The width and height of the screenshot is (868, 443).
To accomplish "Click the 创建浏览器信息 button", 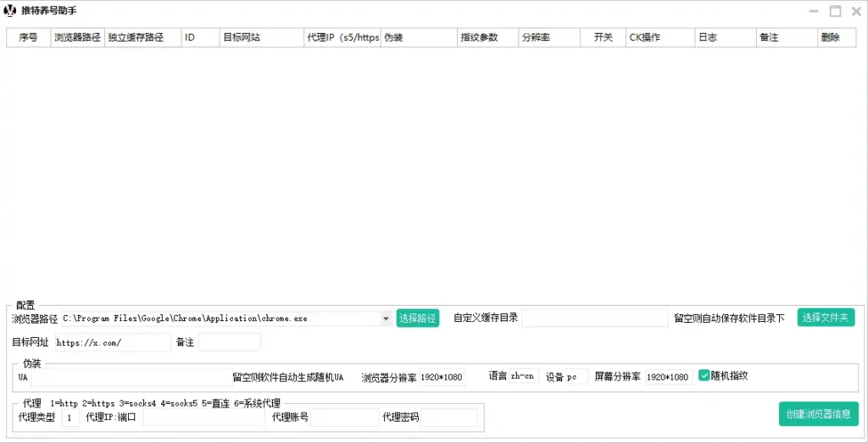I will tap(818, 413).
